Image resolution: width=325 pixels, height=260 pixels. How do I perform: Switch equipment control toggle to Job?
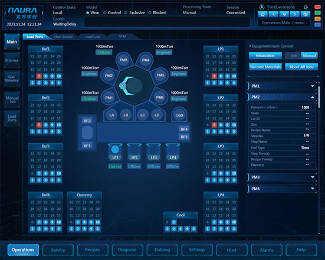coord(293,55)
